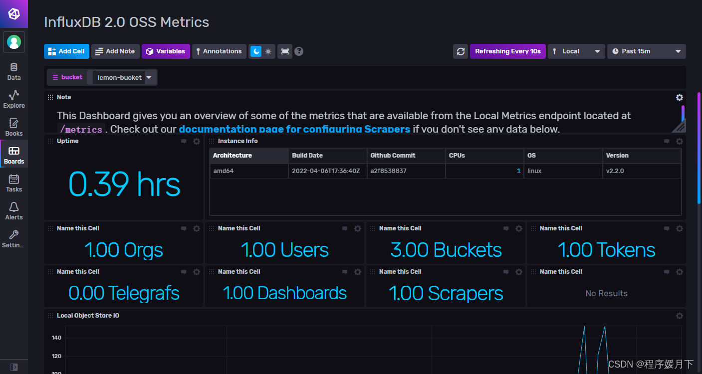Go to Explore in sidebar
The width and height of the screenshot is (702, 374).
(x=14, y=100)
